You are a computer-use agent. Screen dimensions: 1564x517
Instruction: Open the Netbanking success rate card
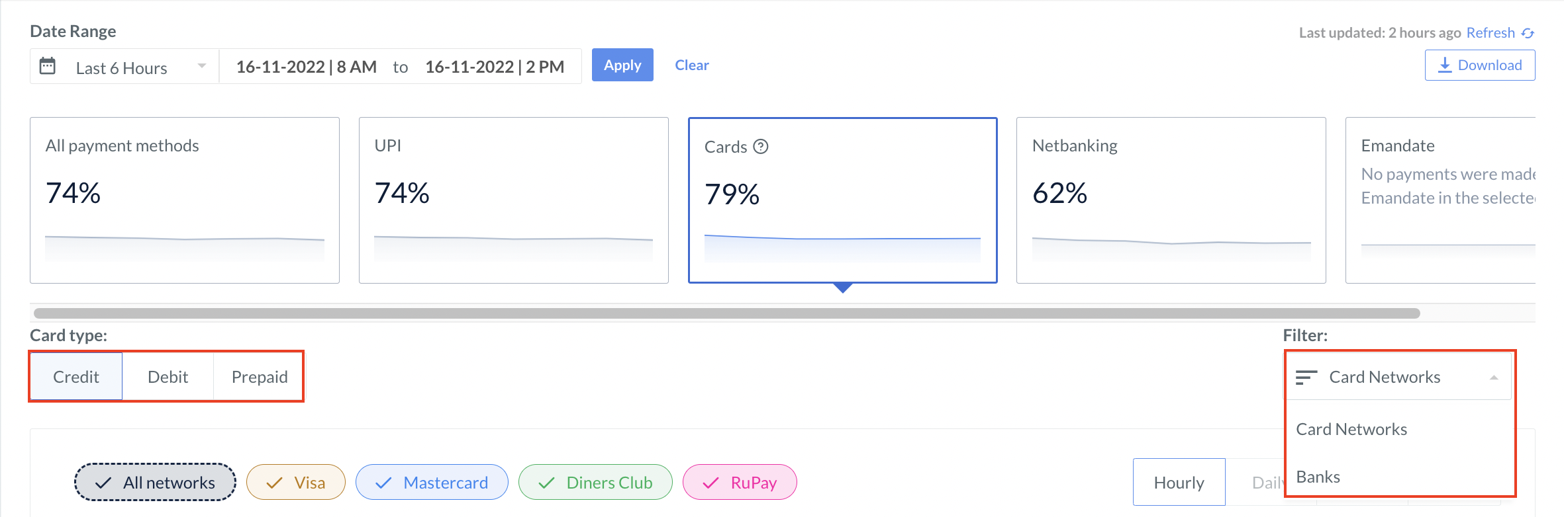(1171, 200)
